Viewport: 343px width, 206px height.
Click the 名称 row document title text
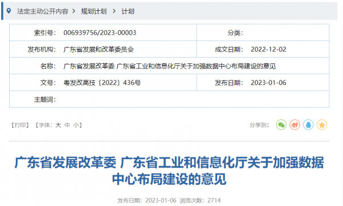click(x=170, y=66)
